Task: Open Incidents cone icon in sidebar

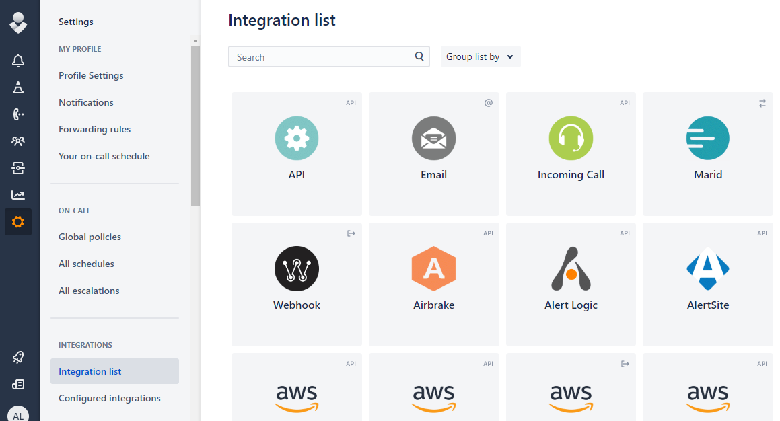Action: tap(18, 87)
